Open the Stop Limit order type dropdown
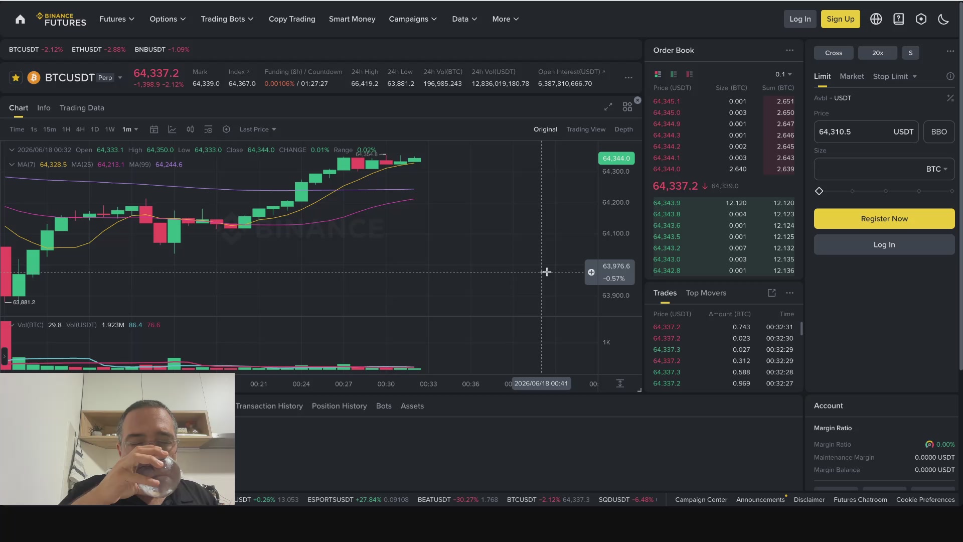 coord(895,76)
